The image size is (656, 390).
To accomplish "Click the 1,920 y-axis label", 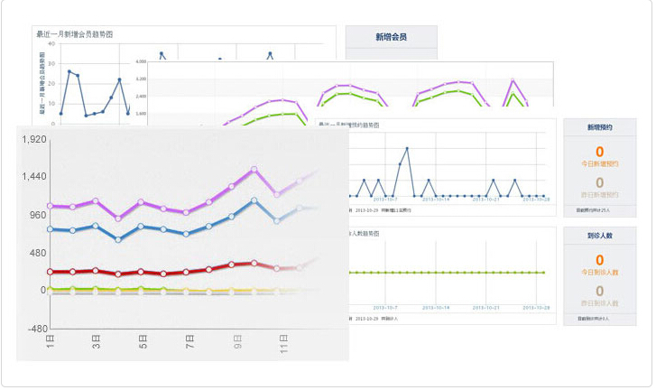I will (34, 139).
